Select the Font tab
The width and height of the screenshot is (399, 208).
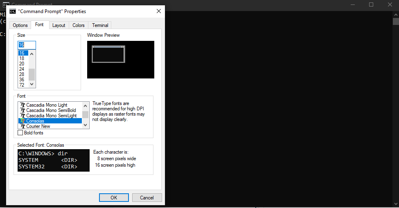[39, 25]
